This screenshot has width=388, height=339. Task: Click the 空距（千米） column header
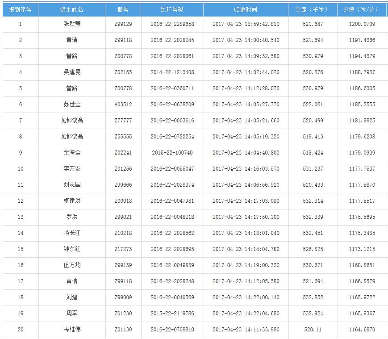click(313, 10)
